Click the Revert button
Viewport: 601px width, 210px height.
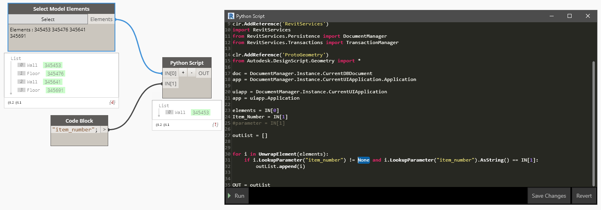(584, 196)
